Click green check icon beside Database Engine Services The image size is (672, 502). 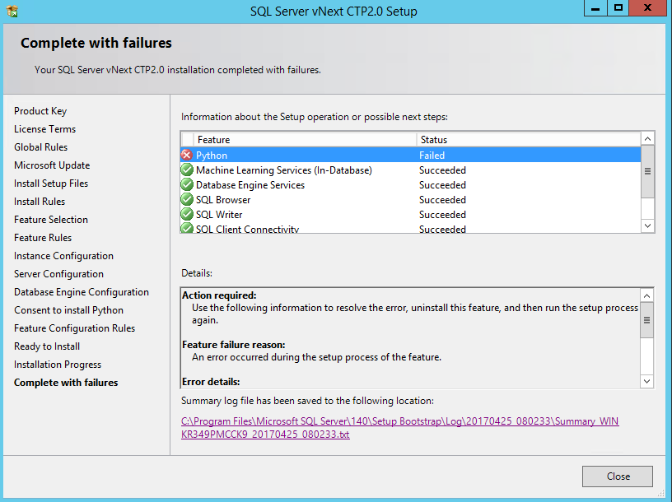coord(187,184)
